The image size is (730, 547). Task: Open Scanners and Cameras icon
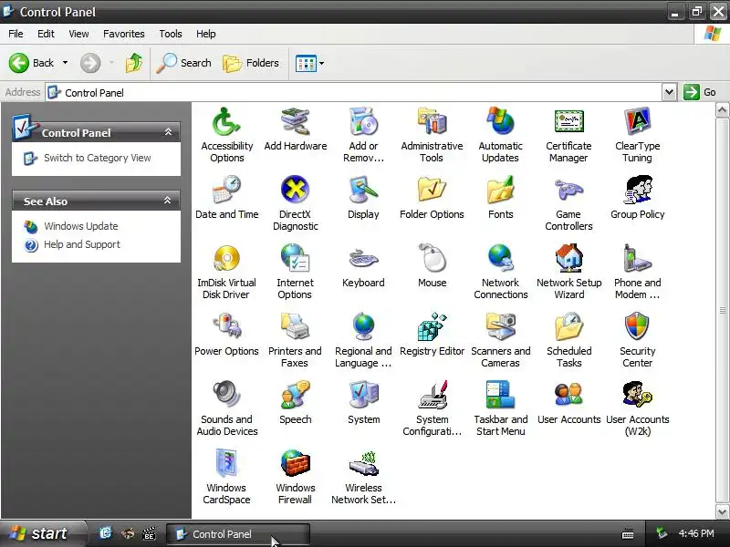[x=500, y=340]
